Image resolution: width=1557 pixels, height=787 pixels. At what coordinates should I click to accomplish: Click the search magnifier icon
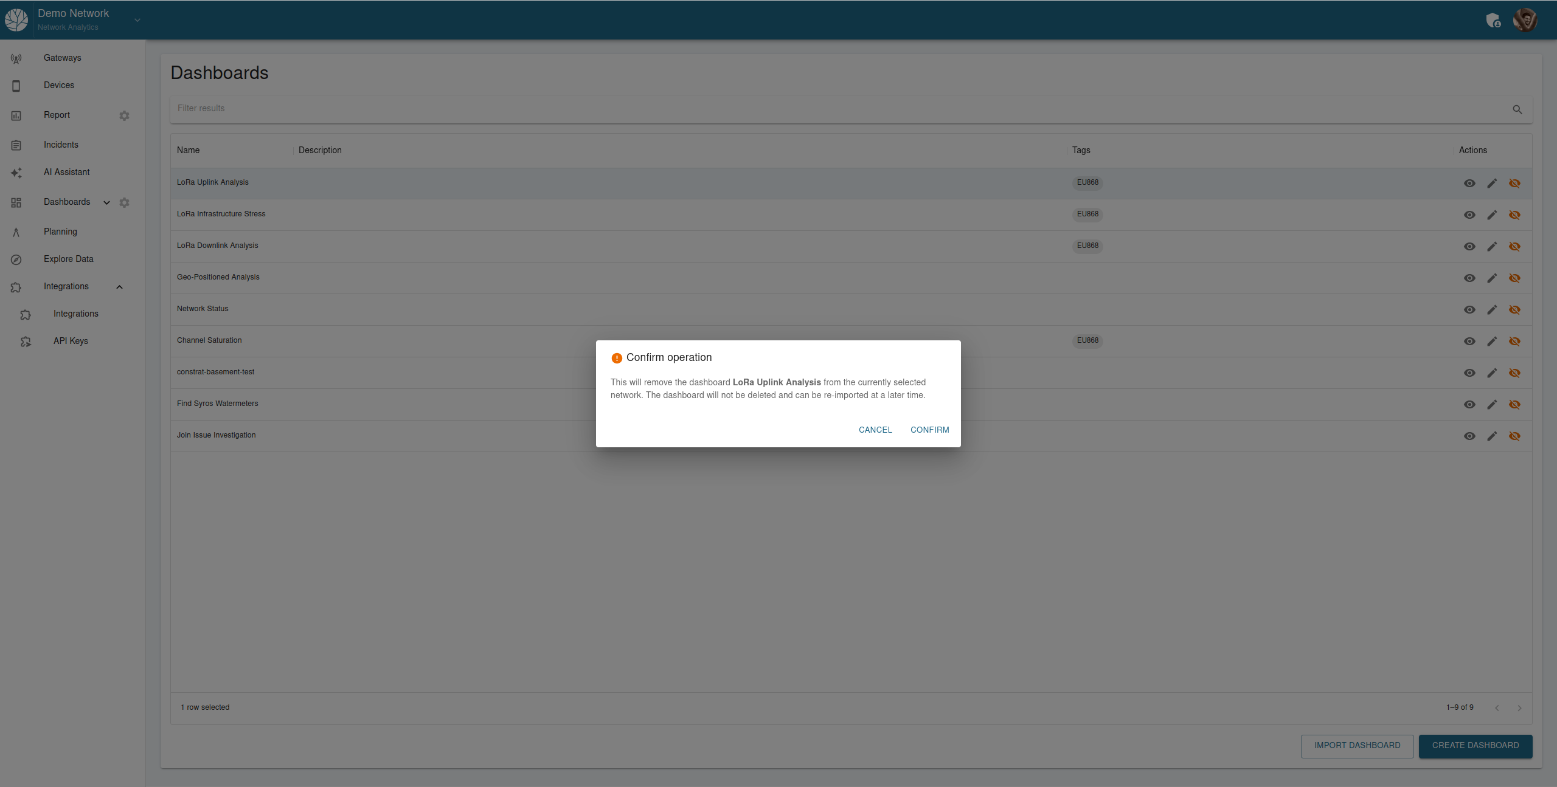(x=1517, y=109)
